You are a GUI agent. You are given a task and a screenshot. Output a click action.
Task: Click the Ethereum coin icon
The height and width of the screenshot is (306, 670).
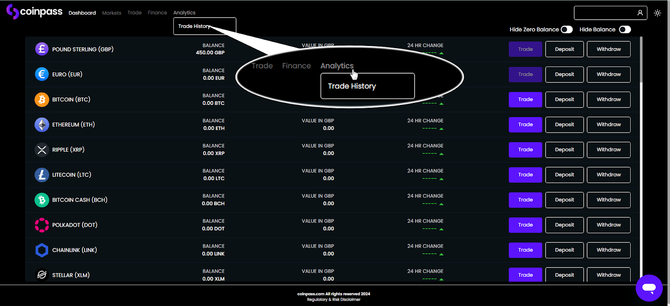click(x=42, y=125)
